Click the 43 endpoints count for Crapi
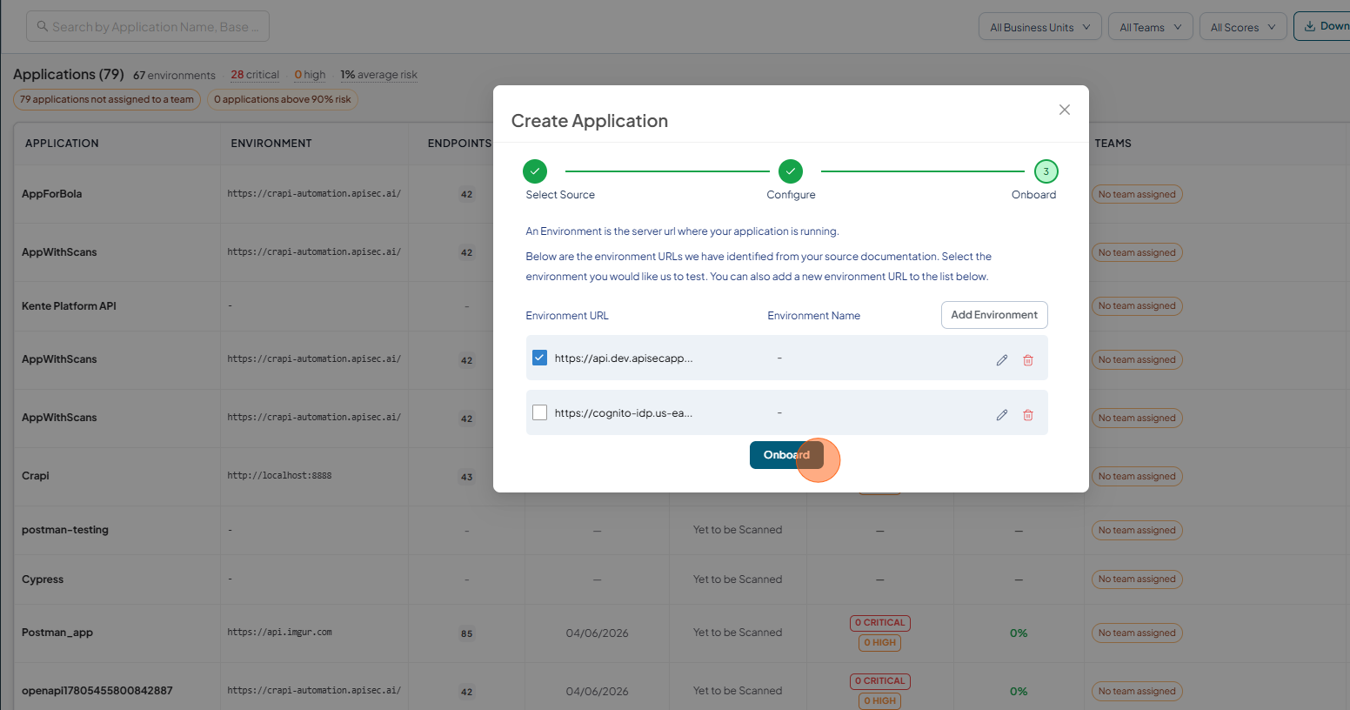This screenshot has height=710, width=1350. 467,477
